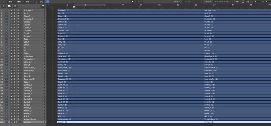
Task: Open the global tracks disclosure button
Action: pyautogui.click(x=43, y=6)
